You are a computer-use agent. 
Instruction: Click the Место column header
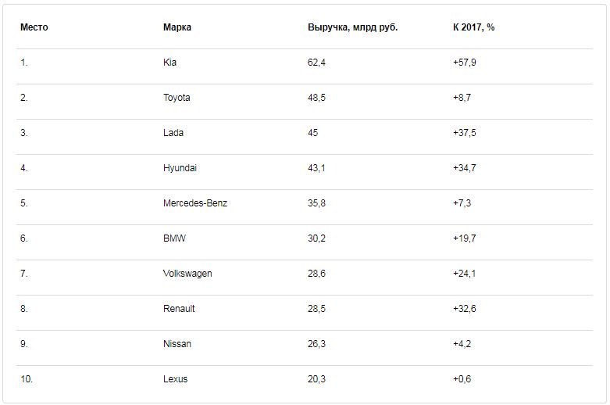(34, 27)
